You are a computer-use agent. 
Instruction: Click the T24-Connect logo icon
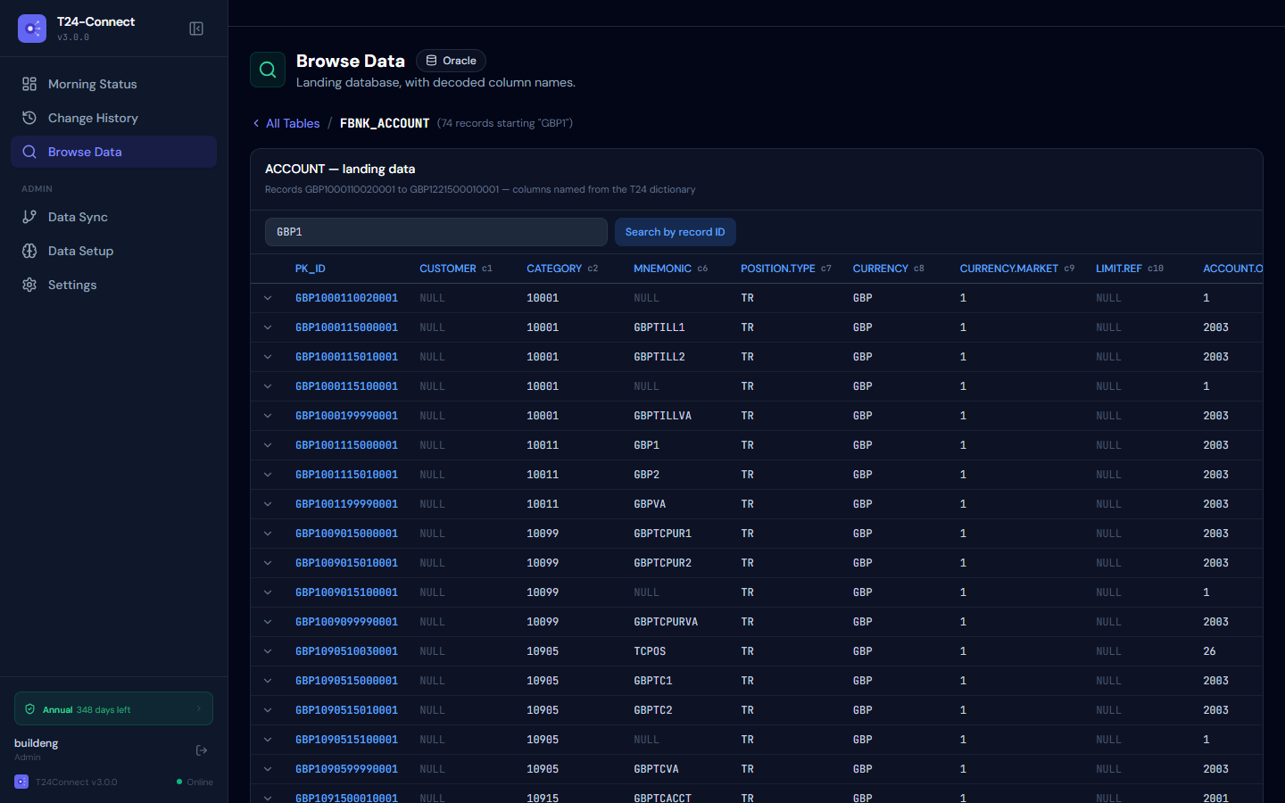click(32, 29)
